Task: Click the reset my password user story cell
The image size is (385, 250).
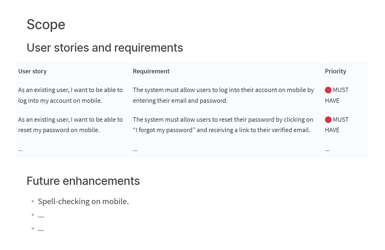Action: tap(70, 125)
